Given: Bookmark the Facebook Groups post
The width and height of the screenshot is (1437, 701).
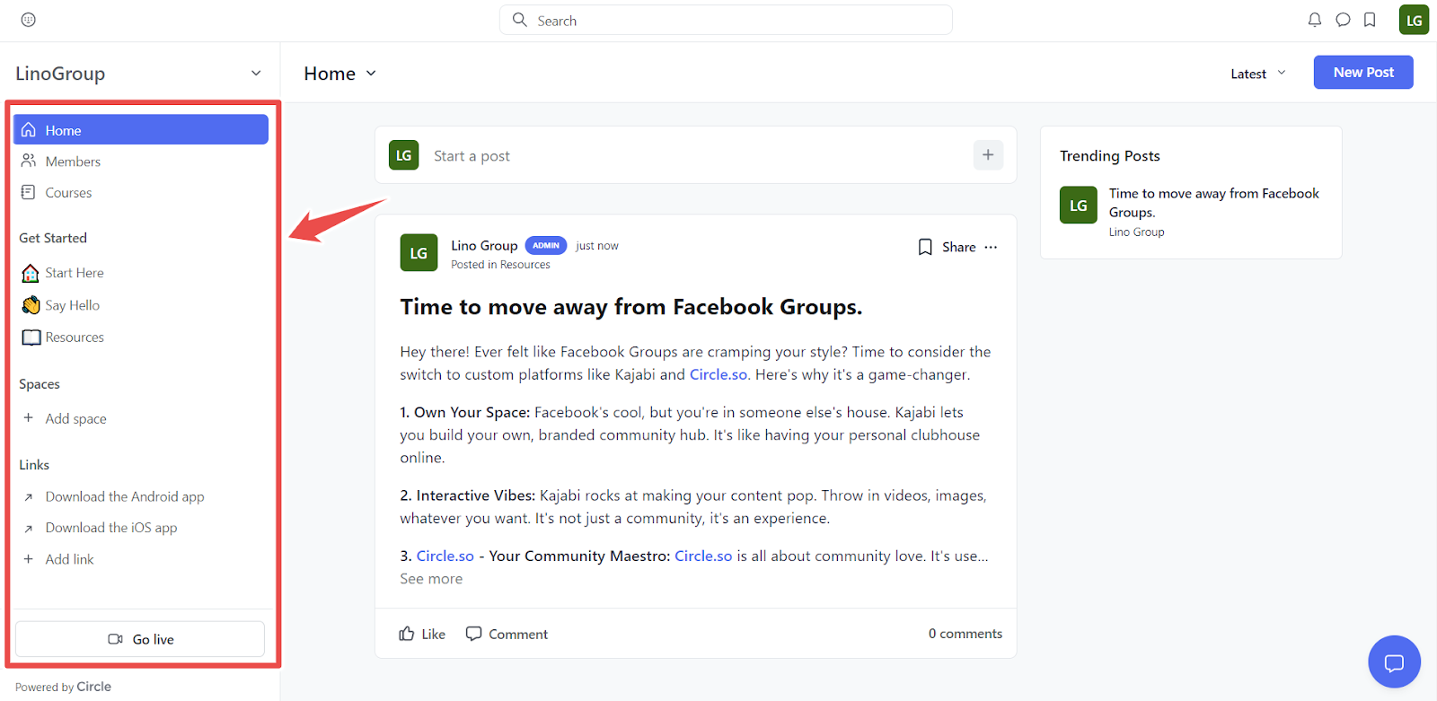Looking at the screenshot, I should 925,247.
